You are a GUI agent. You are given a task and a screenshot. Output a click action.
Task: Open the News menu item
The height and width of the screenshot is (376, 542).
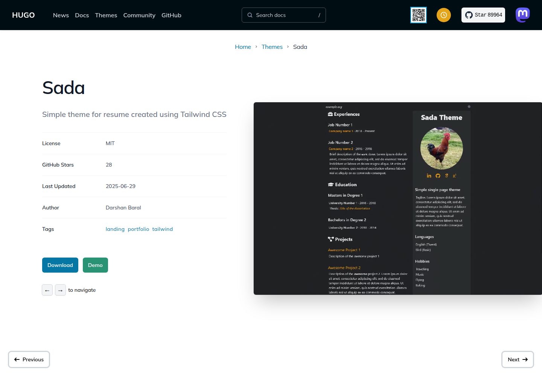pyautogui.click(x=61, y=15)
